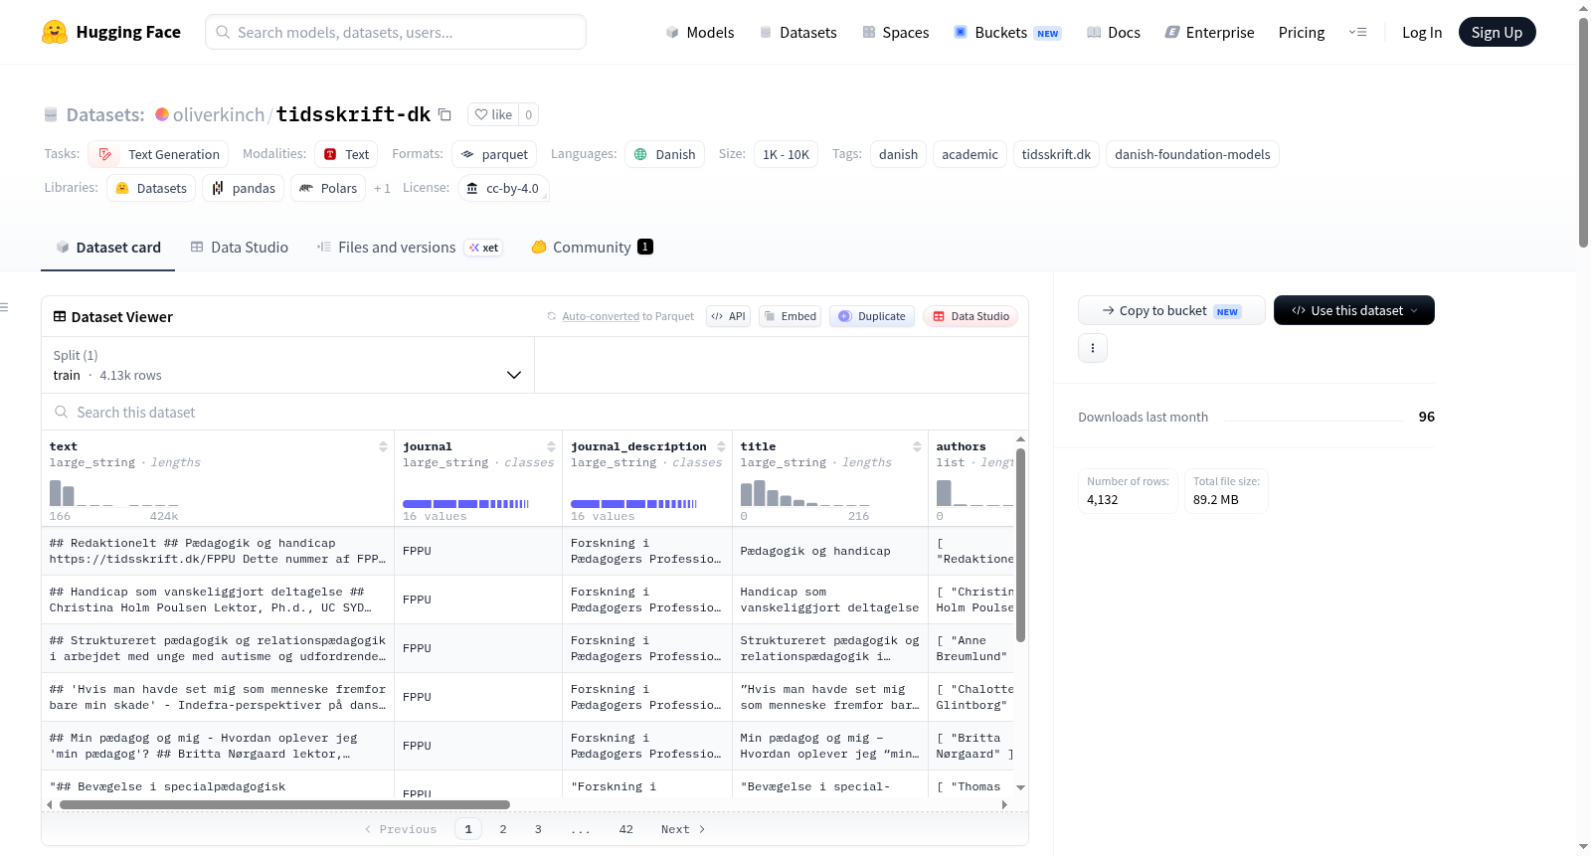Click the title lengths histogram

click(804, 492)
